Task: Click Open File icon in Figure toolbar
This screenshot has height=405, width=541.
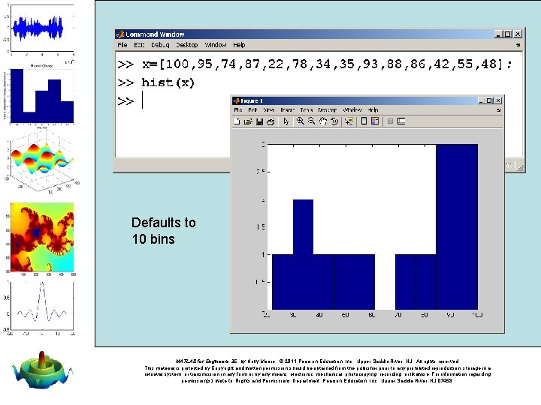Action: click(248, 121)
